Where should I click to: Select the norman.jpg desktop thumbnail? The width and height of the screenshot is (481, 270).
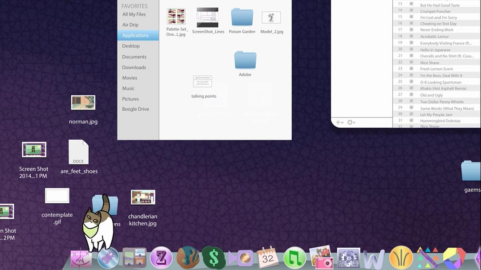click(x=83, y=103)
